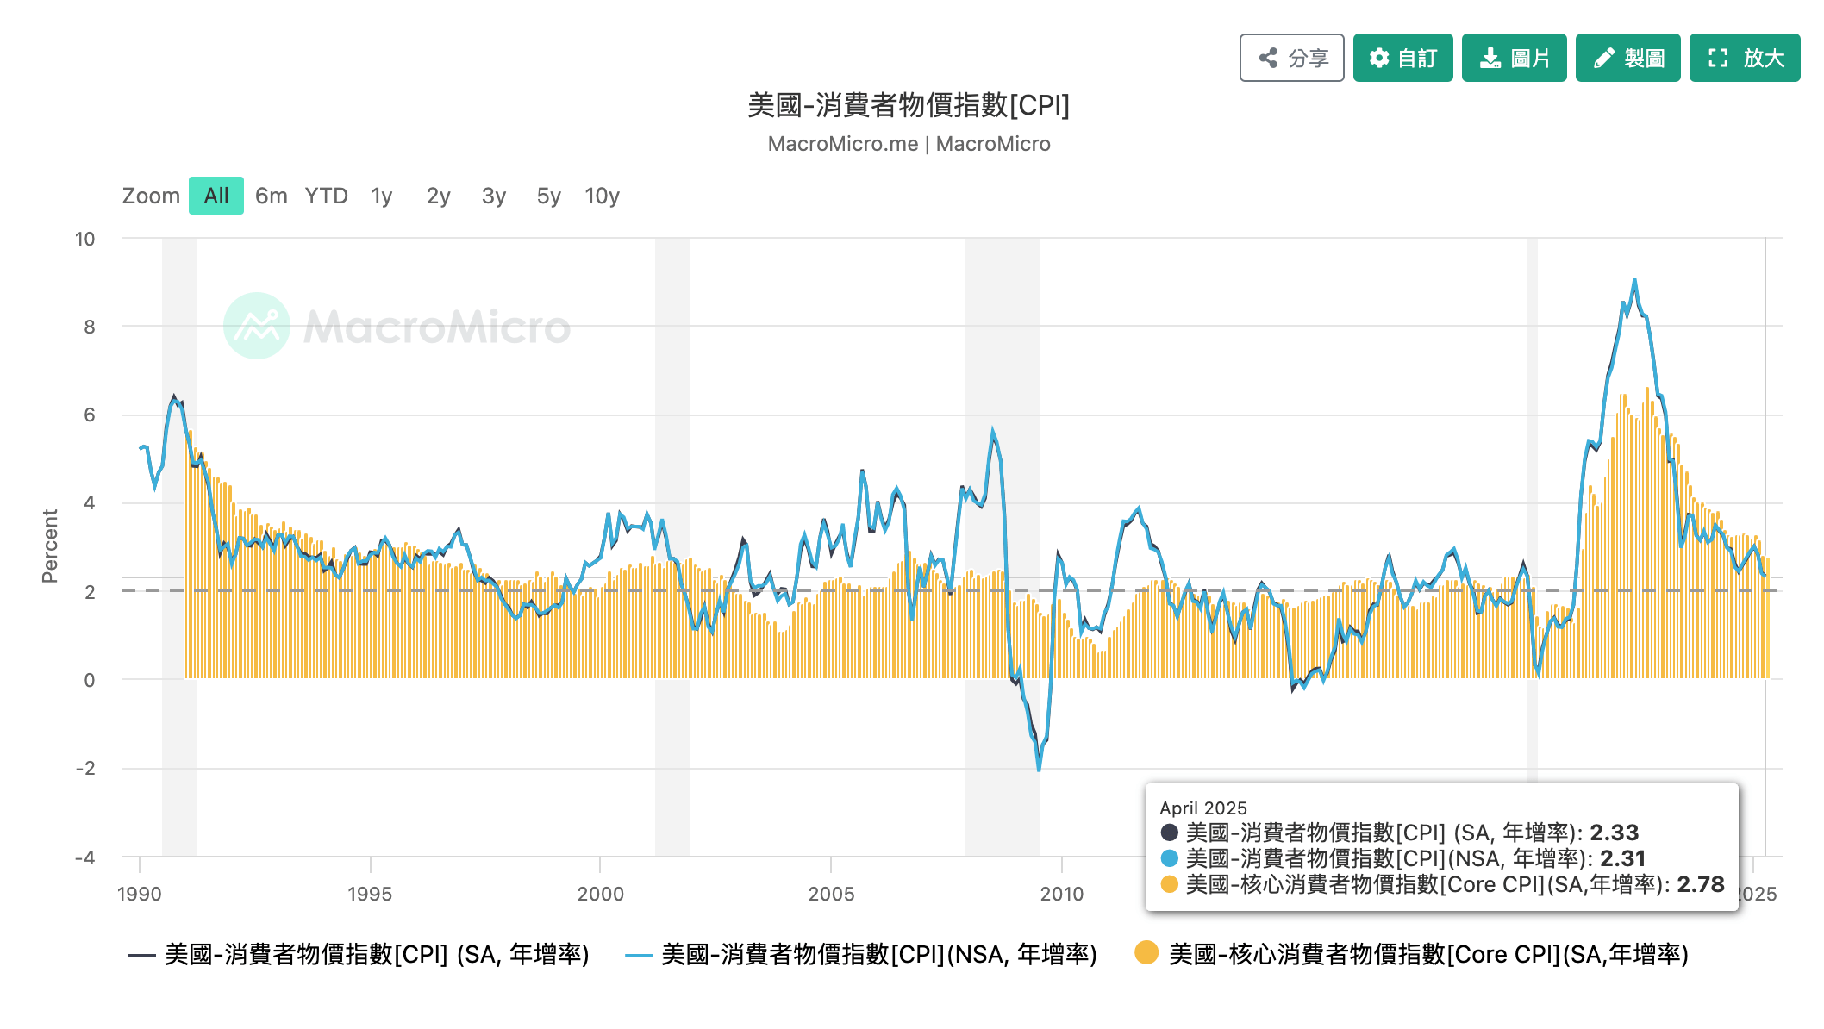Click the fullscreen expand icon for 放大

[x=1718, y=58]
